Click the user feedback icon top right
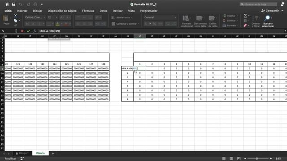 click(x=283, y=4)
